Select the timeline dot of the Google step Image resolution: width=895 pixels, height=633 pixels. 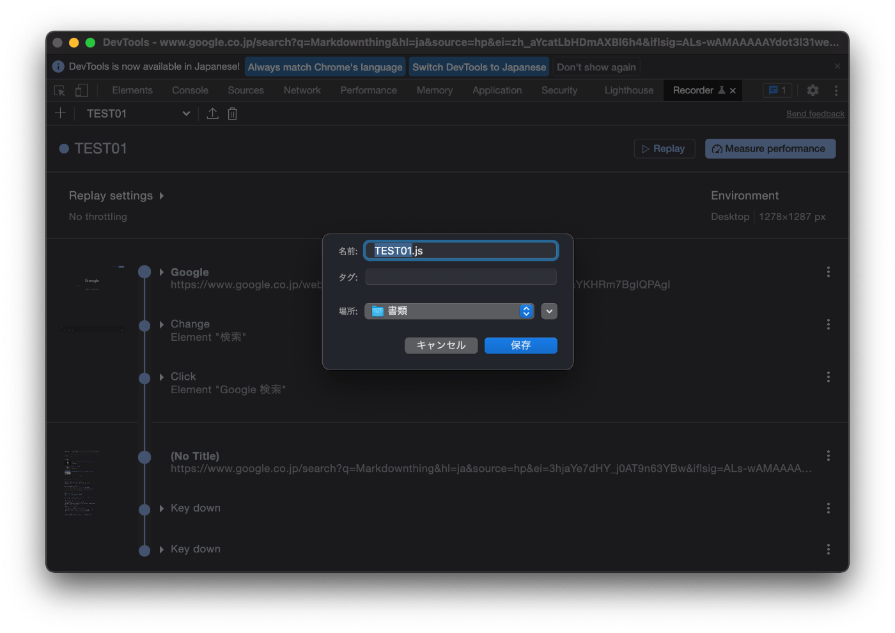pyautogui.click(x=144, y=272)
